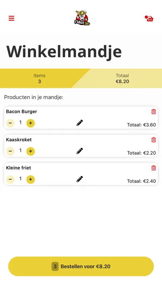The width and height of the screenshot is (162, 288).
Task: Edit Kaaskroket with pencil icon
Action: [80, 151]
